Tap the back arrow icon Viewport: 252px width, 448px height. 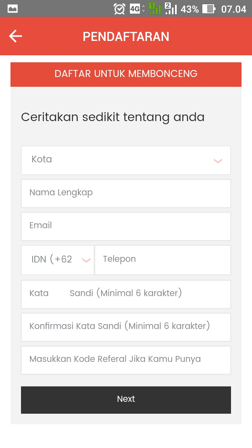[x=15, y=36]
